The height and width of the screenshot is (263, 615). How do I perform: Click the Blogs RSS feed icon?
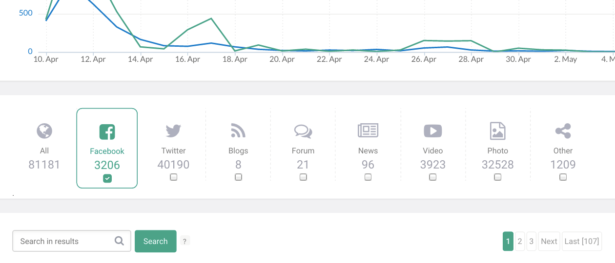238,131
